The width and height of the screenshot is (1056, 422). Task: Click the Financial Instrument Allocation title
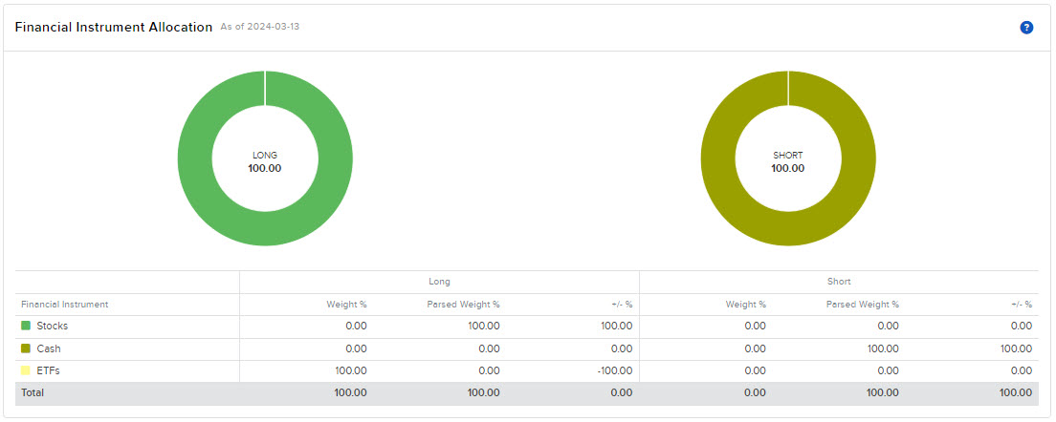pos(114,28)
